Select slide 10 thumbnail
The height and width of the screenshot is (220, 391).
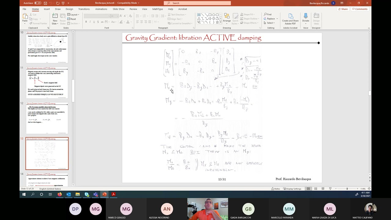[47, 47]
